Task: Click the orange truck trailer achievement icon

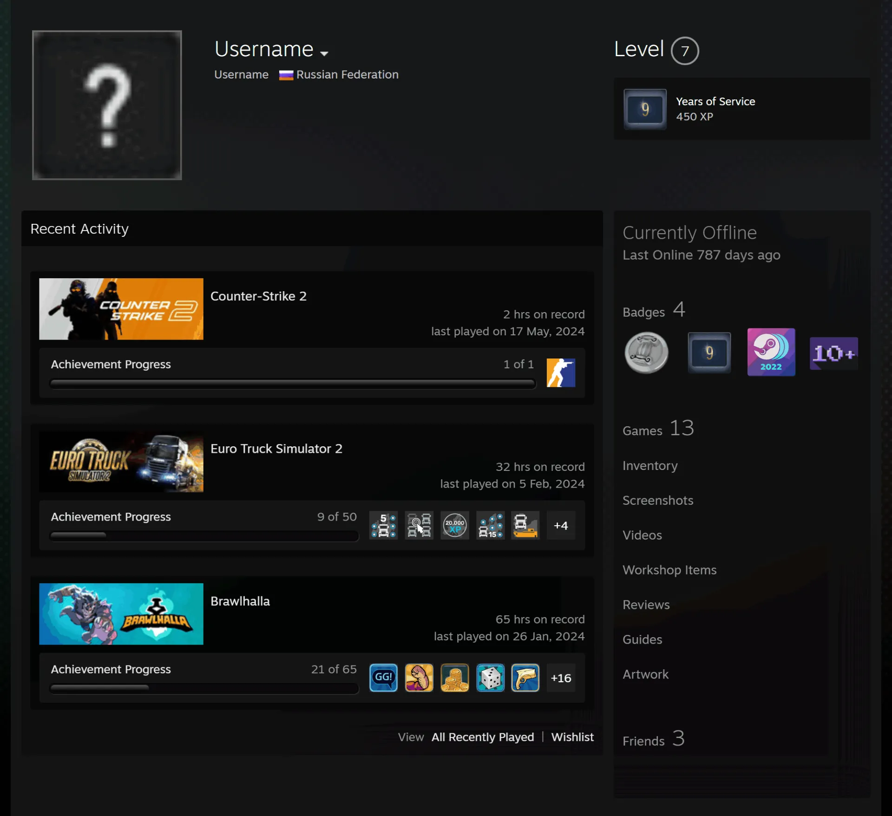Action: (525, 525)
